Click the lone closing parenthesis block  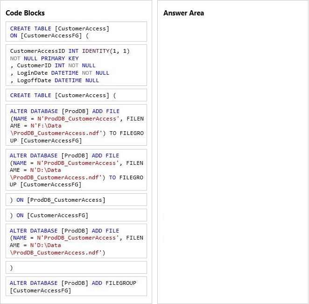[x=76, y=268]
